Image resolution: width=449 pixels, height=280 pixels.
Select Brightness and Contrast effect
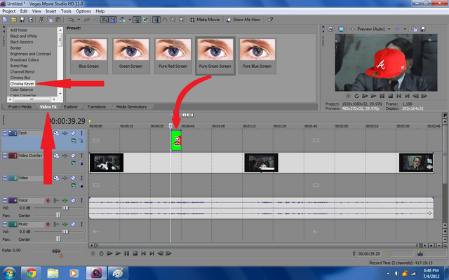pyautogui.click(x=31, y=54)
